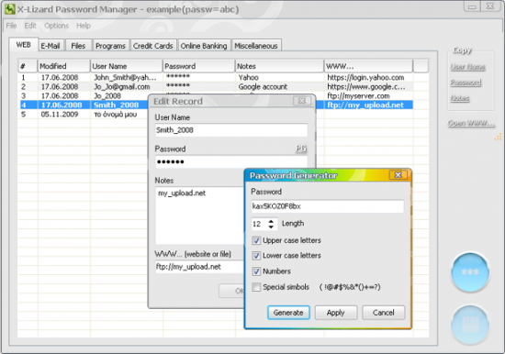Select the Jo_Jo@gmail.com row
This screenshot has height=354, width=505.
[x=216, y=86]
